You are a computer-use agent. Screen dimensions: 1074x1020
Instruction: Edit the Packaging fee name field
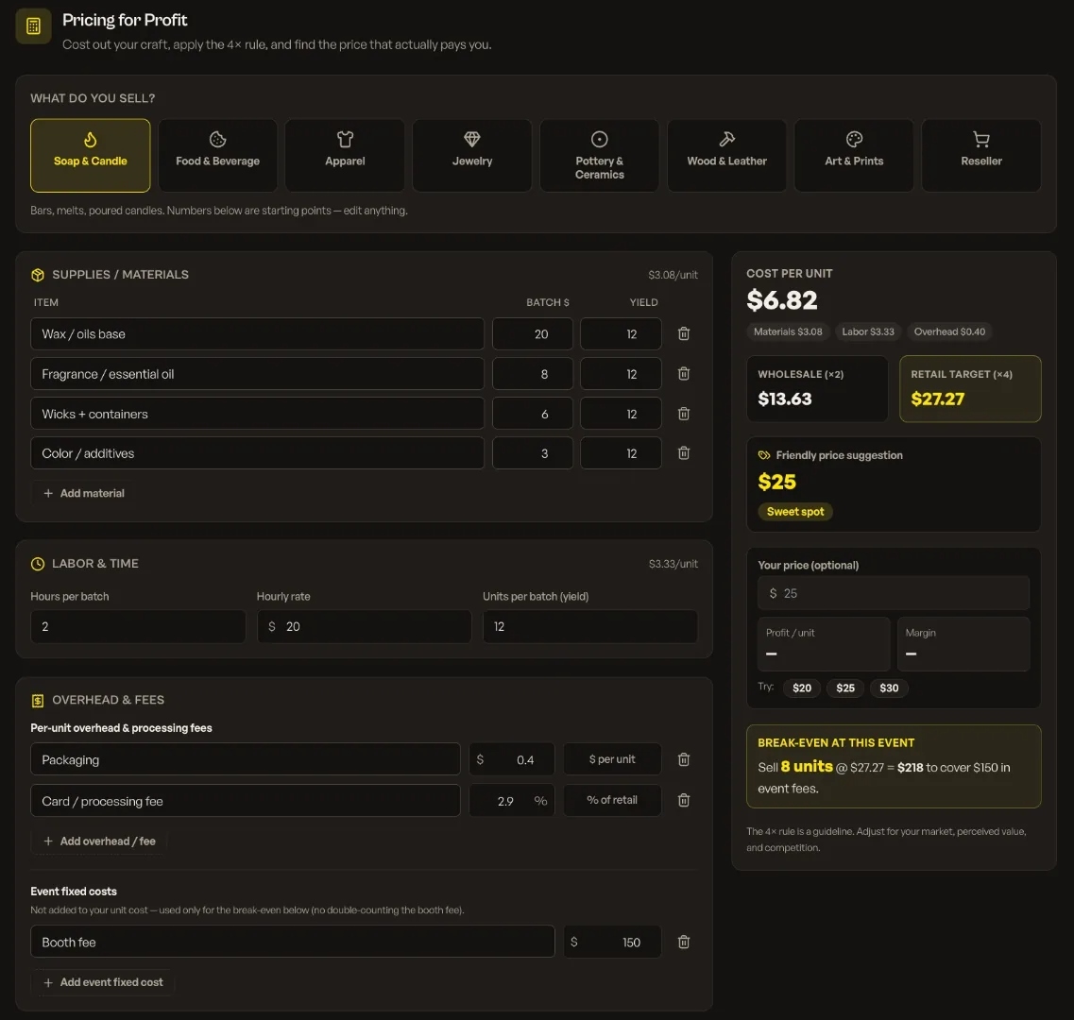tap(246, 759)
